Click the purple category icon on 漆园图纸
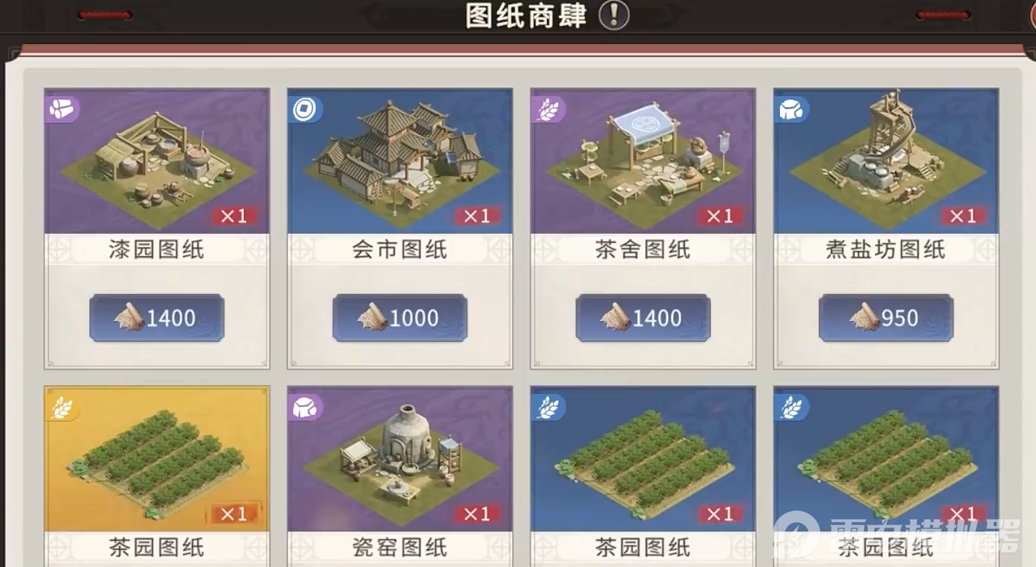 63,109
